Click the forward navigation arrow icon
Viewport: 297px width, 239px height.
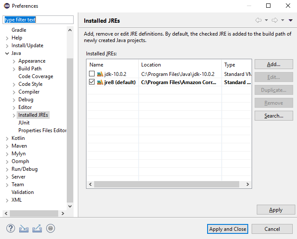(275, 20)
